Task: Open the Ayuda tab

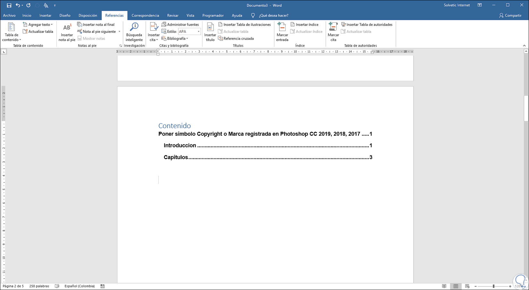Action: [x=237, y=15]
